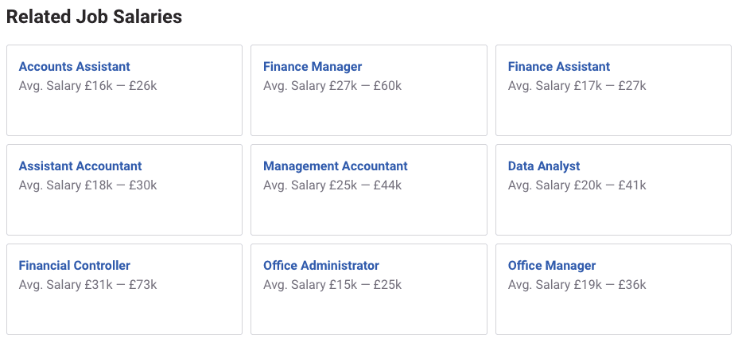Click the £25k — £44k salary text
Viewport: 738px width, 343px height.
pos(365,185)
